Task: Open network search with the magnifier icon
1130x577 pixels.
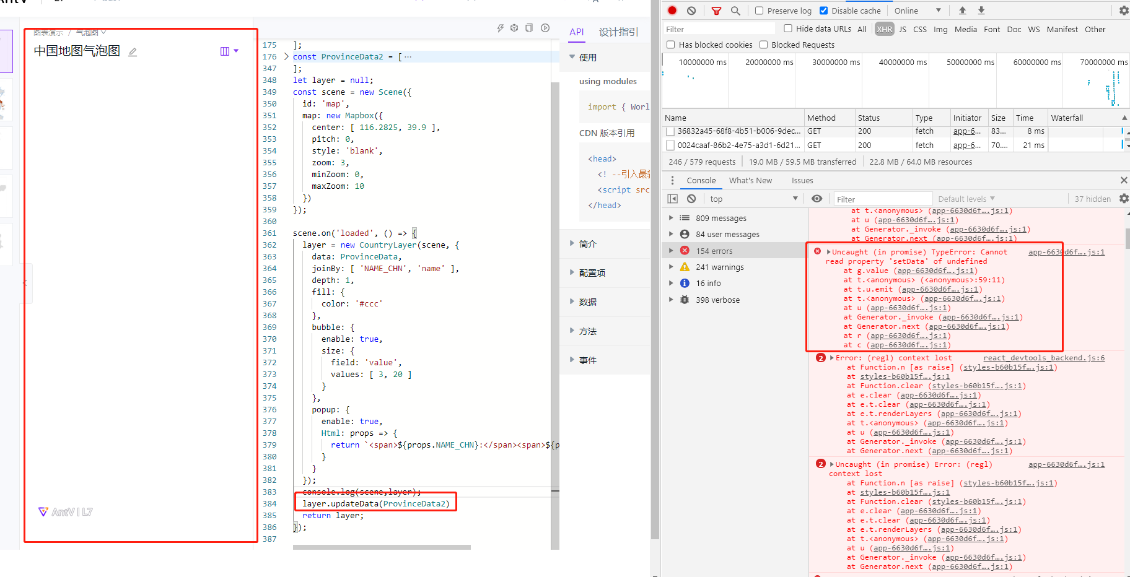Action: pos(735,11)
